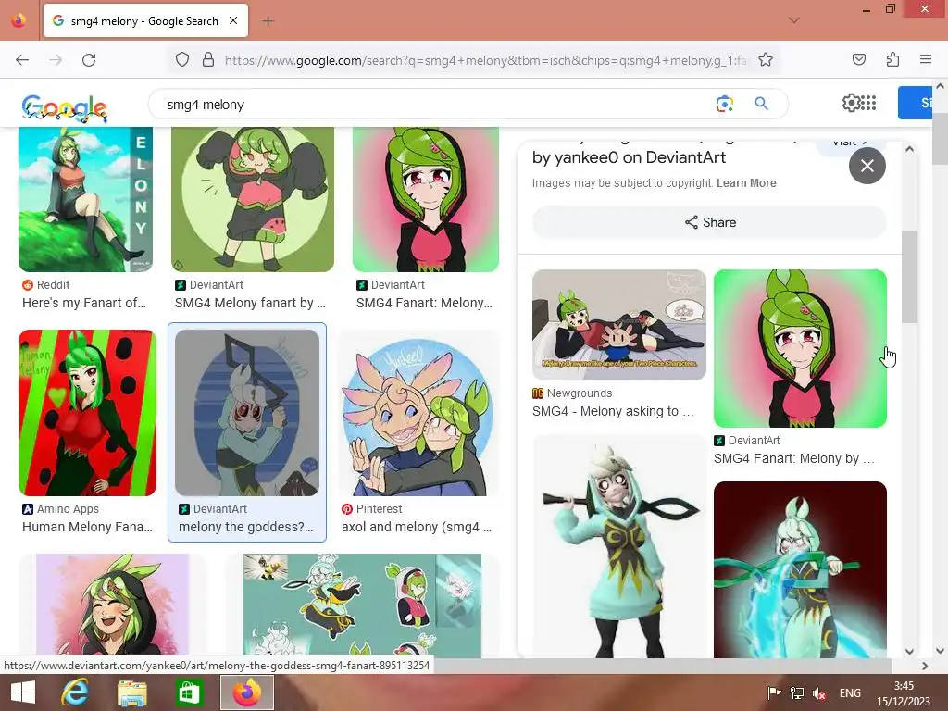Viewport: 948px width, 711px height.
Task: Close the image preview panel
Action: [867, 166]
